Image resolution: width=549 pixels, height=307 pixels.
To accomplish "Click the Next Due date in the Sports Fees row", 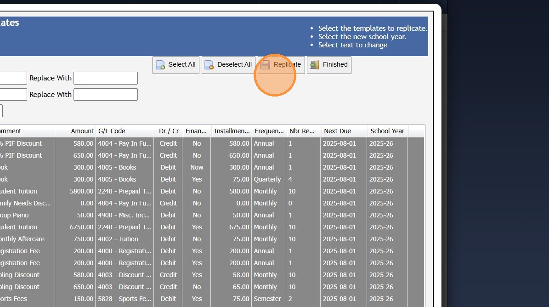I will pyautogui.click(x=339, y=299).
